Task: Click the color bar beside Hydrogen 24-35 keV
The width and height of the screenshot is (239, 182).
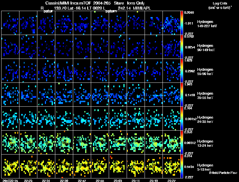Action: tap(182, 118)
